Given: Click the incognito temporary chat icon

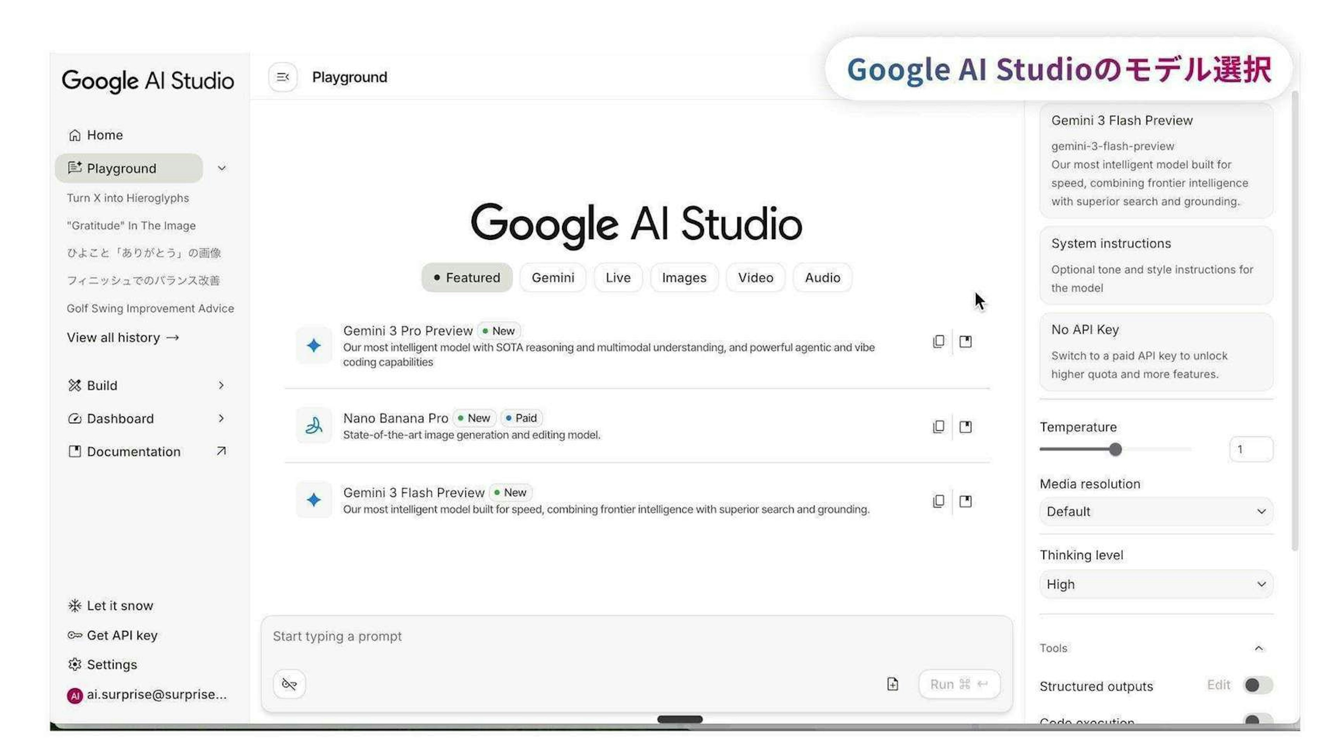Looking at the screenshot, I should pos(289,684).
